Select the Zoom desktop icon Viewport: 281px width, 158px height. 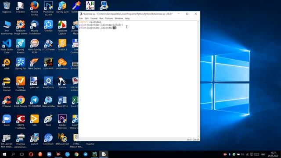click(7, 120)
